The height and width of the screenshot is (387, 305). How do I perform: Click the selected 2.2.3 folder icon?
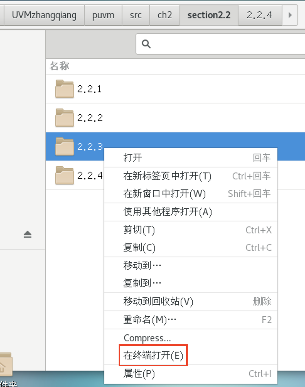[64, 146]
